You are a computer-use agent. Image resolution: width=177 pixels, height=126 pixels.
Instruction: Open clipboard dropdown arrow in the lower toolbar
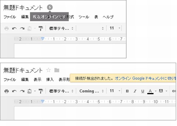[x=35, y=91]
